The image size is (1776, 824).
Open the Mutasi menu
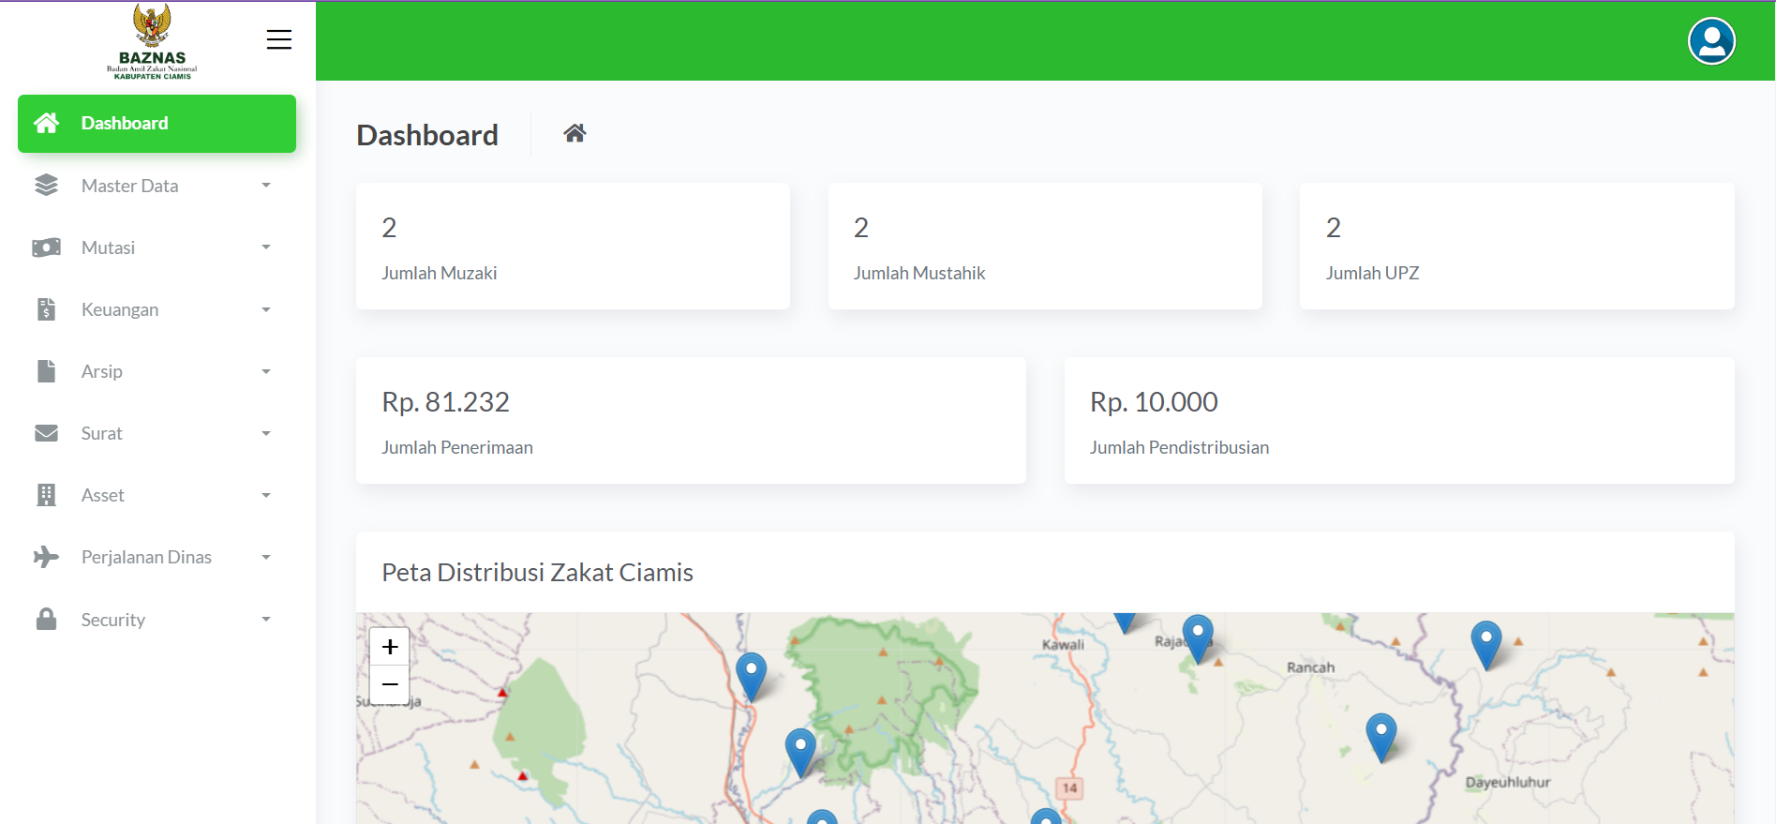point(157,247)
